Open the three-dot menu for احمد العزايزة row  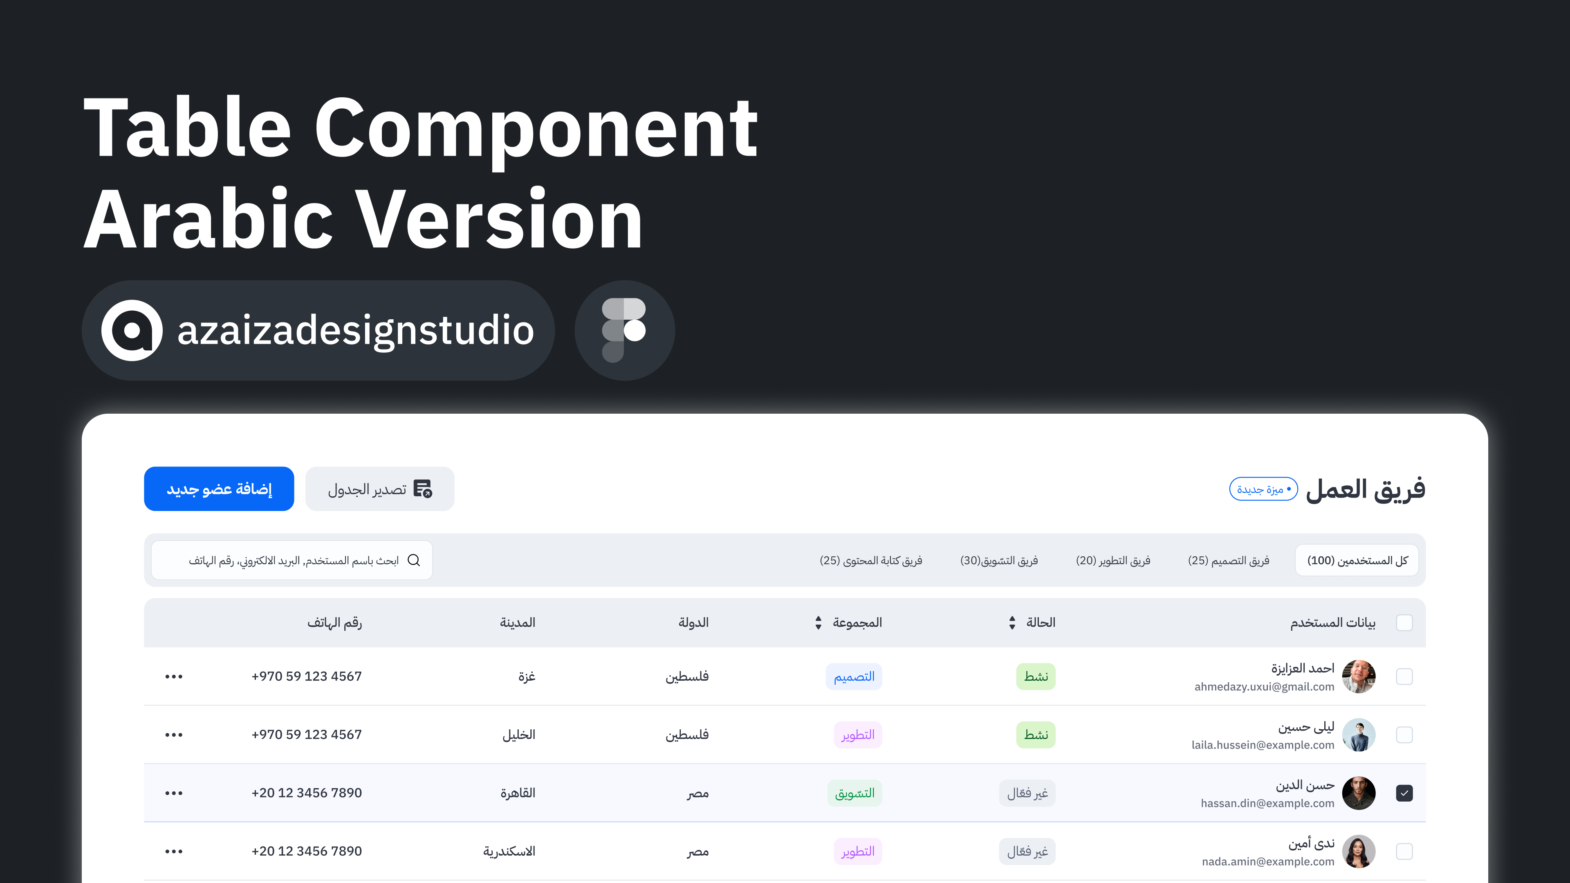pyautogui.click(x=174, y=677)
